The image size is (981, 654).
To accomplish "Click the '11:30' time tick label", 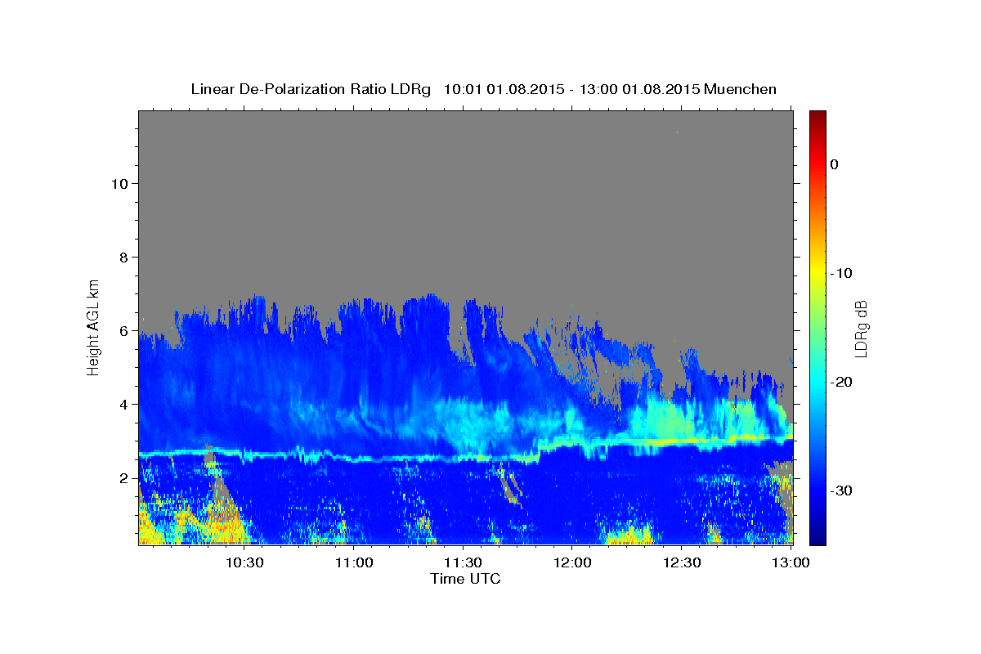I will (x=464, y=562).
